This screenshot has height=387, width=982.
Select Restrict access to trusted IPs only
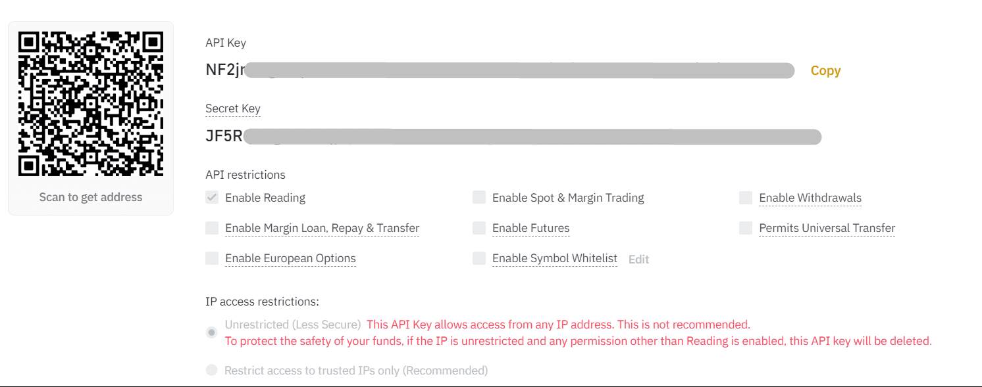click(x=211, y=370)
